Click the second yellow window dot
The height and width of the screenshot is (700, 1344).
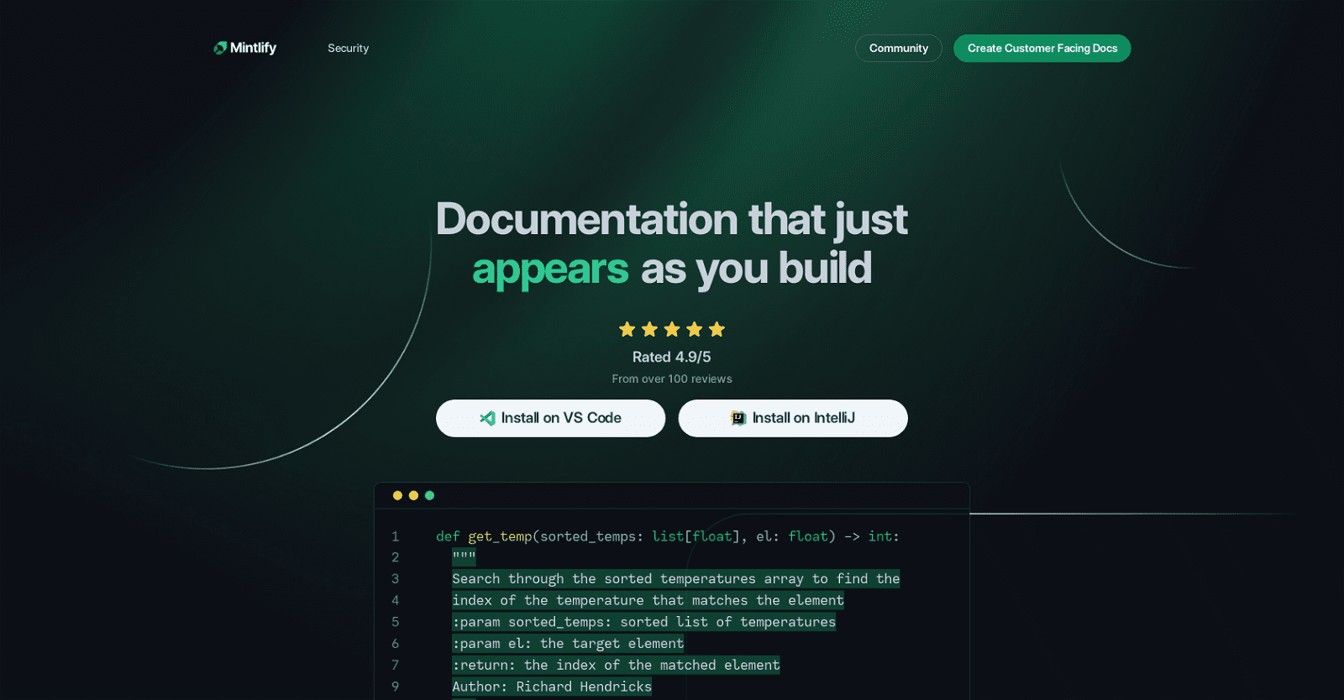(x=413, y=495)
